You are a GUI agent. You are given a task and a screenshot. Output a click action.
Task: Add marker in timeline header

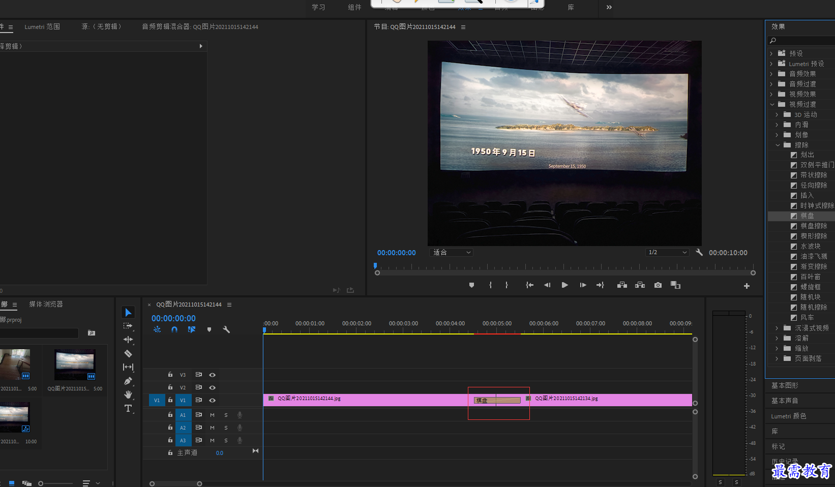tap(209, 329)
